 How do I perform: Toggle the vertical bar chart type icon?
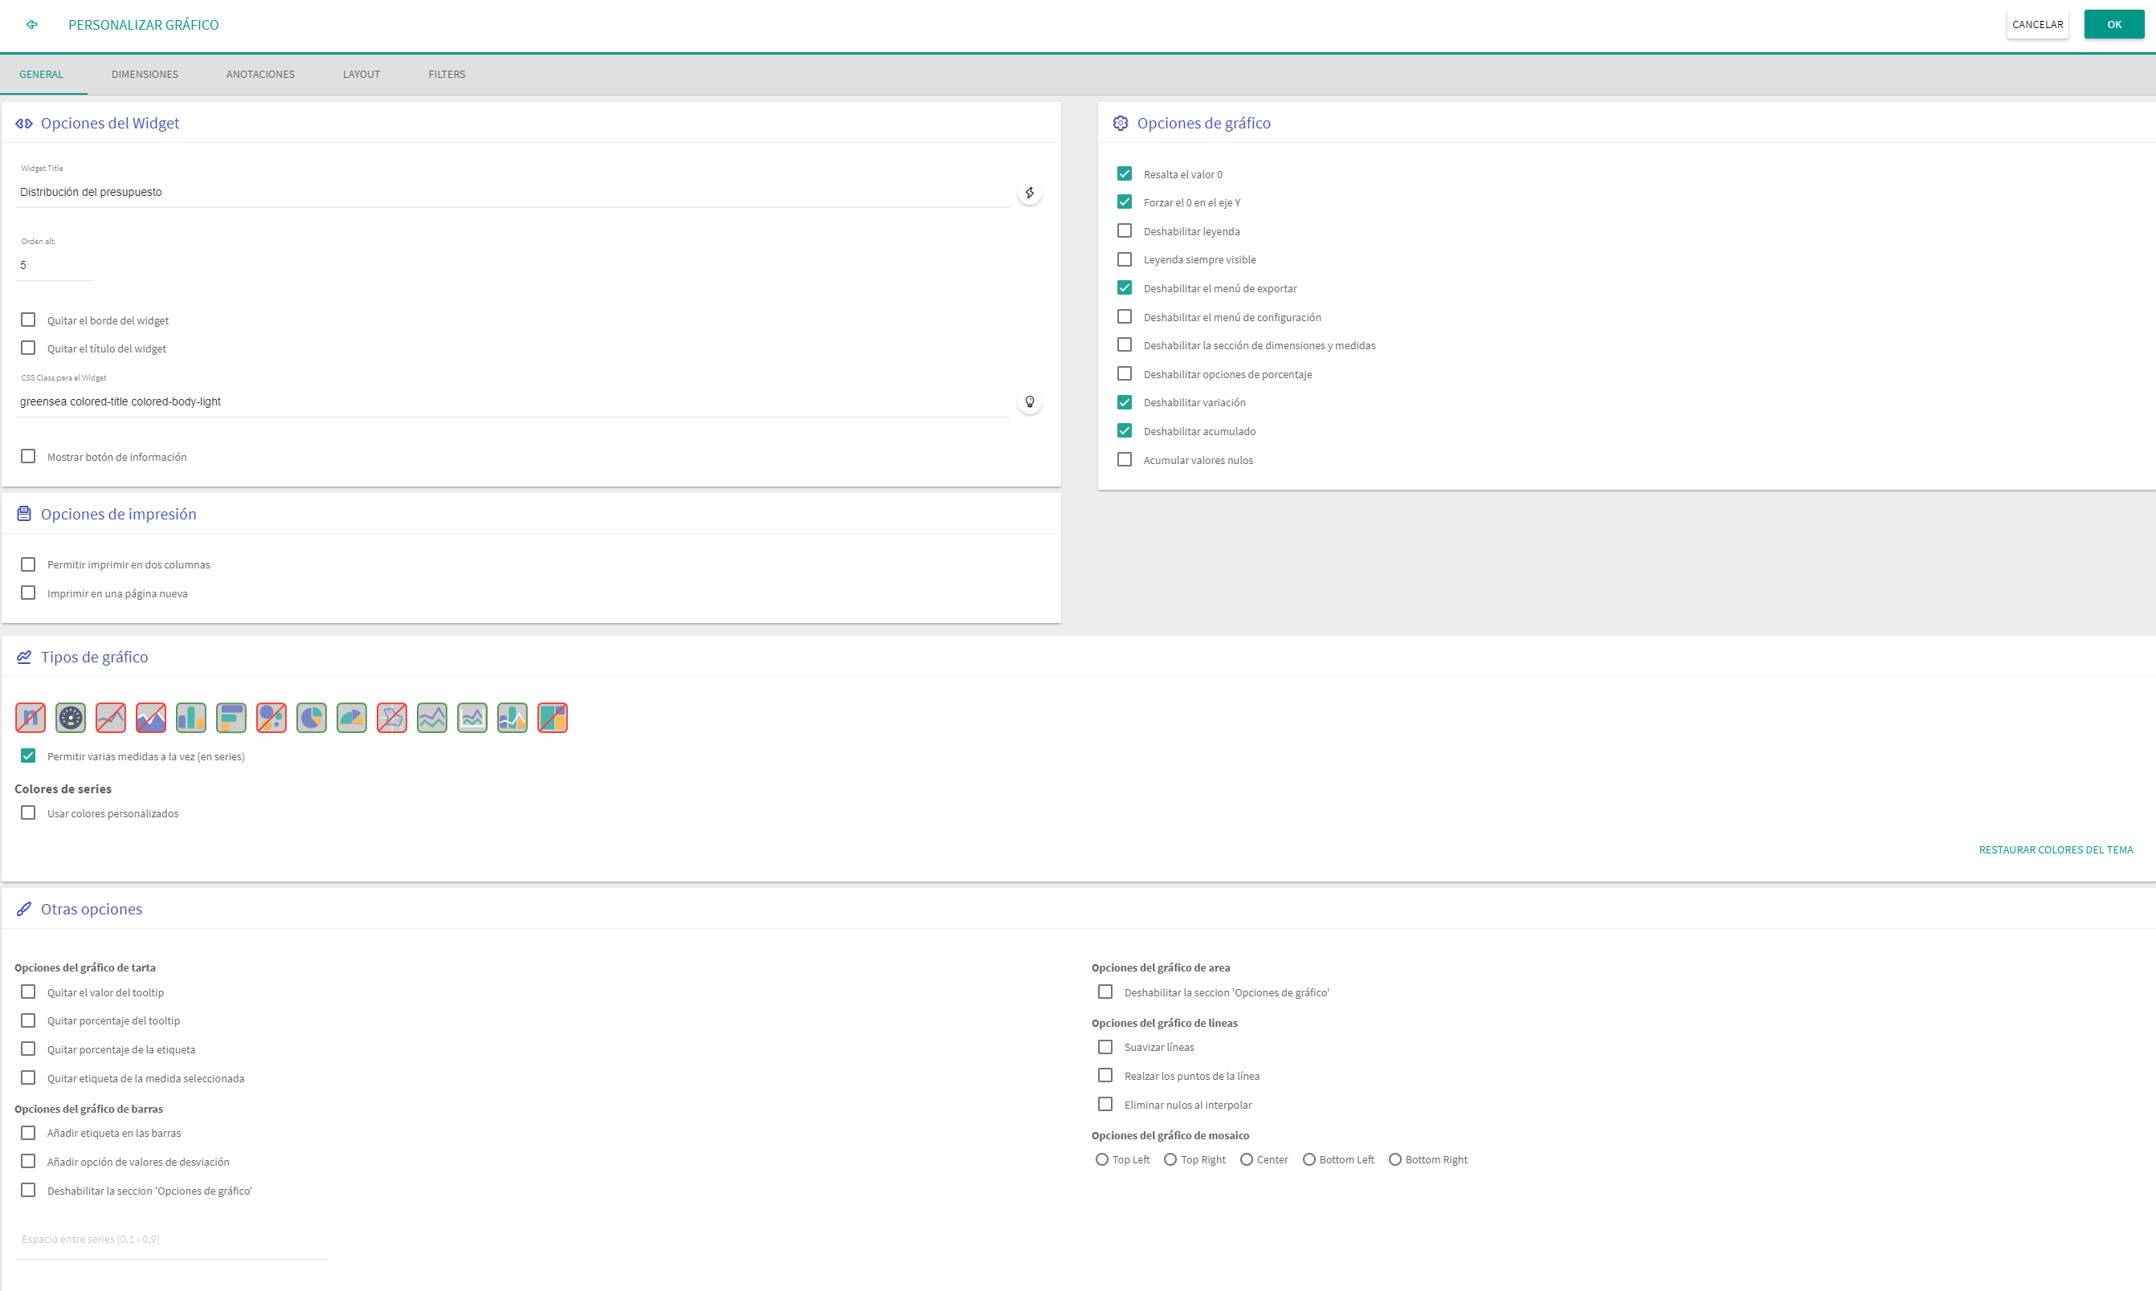click(190, 718)
